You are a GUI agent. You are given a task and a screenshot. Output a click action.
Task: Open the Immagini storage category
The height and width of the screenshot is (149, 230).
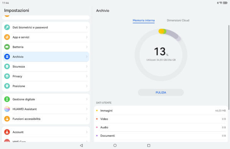click(161, 111)
